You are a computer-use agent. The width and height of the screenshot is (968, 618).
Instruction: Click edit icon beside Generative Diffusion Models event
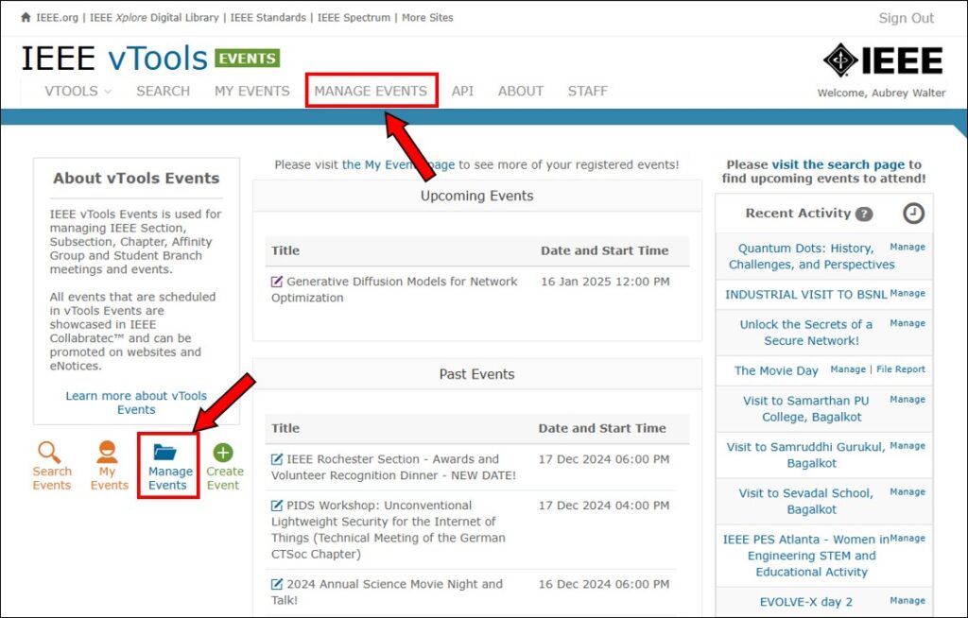(277, 282)
